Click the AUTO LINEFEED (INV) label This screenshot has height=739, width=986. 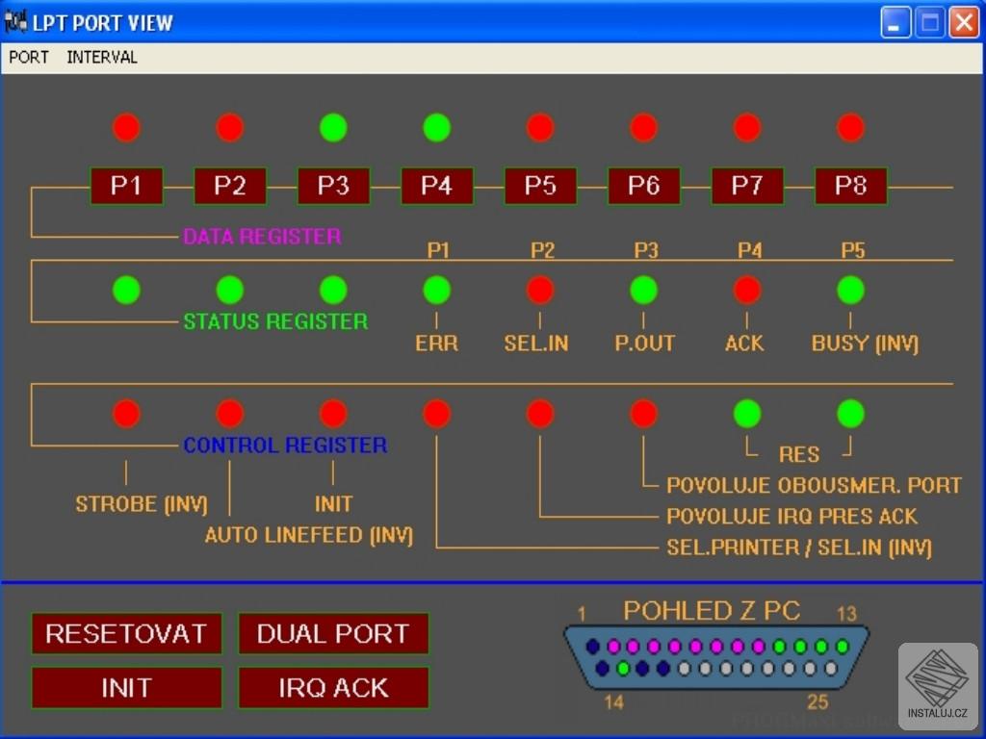(x=309, y=535)
